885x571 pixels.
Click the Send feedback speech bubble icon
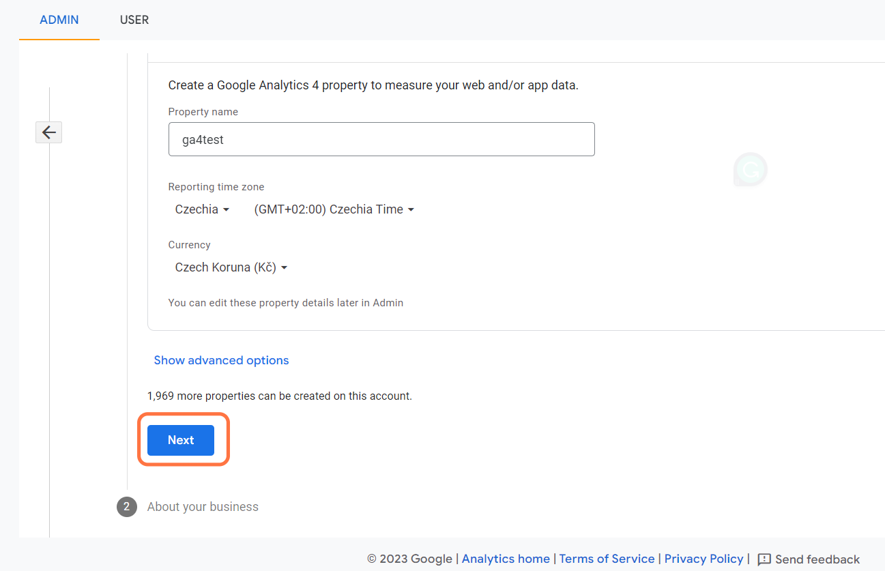764,559
